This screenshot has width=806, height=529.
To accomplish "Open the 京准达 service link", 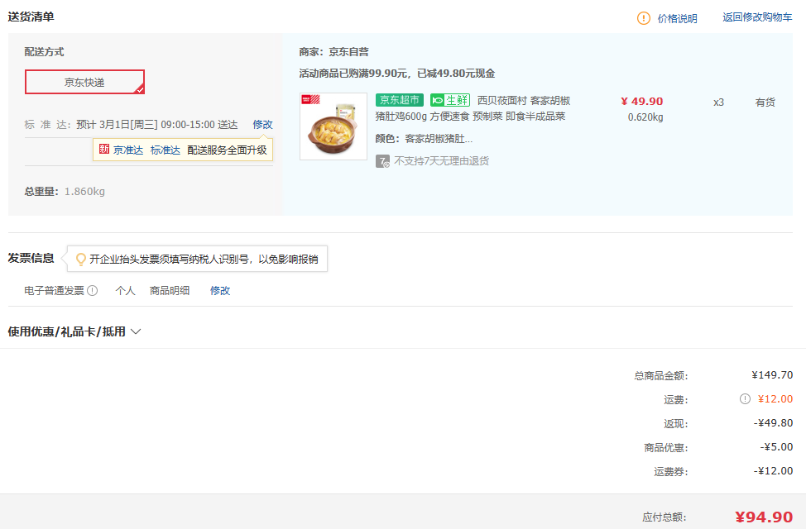I will tap(128, 150).
